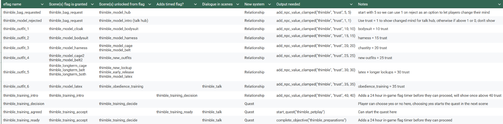Open the Notes column filter dropdown
Viewport: 503px width, 124px height.
coord(499,4)
